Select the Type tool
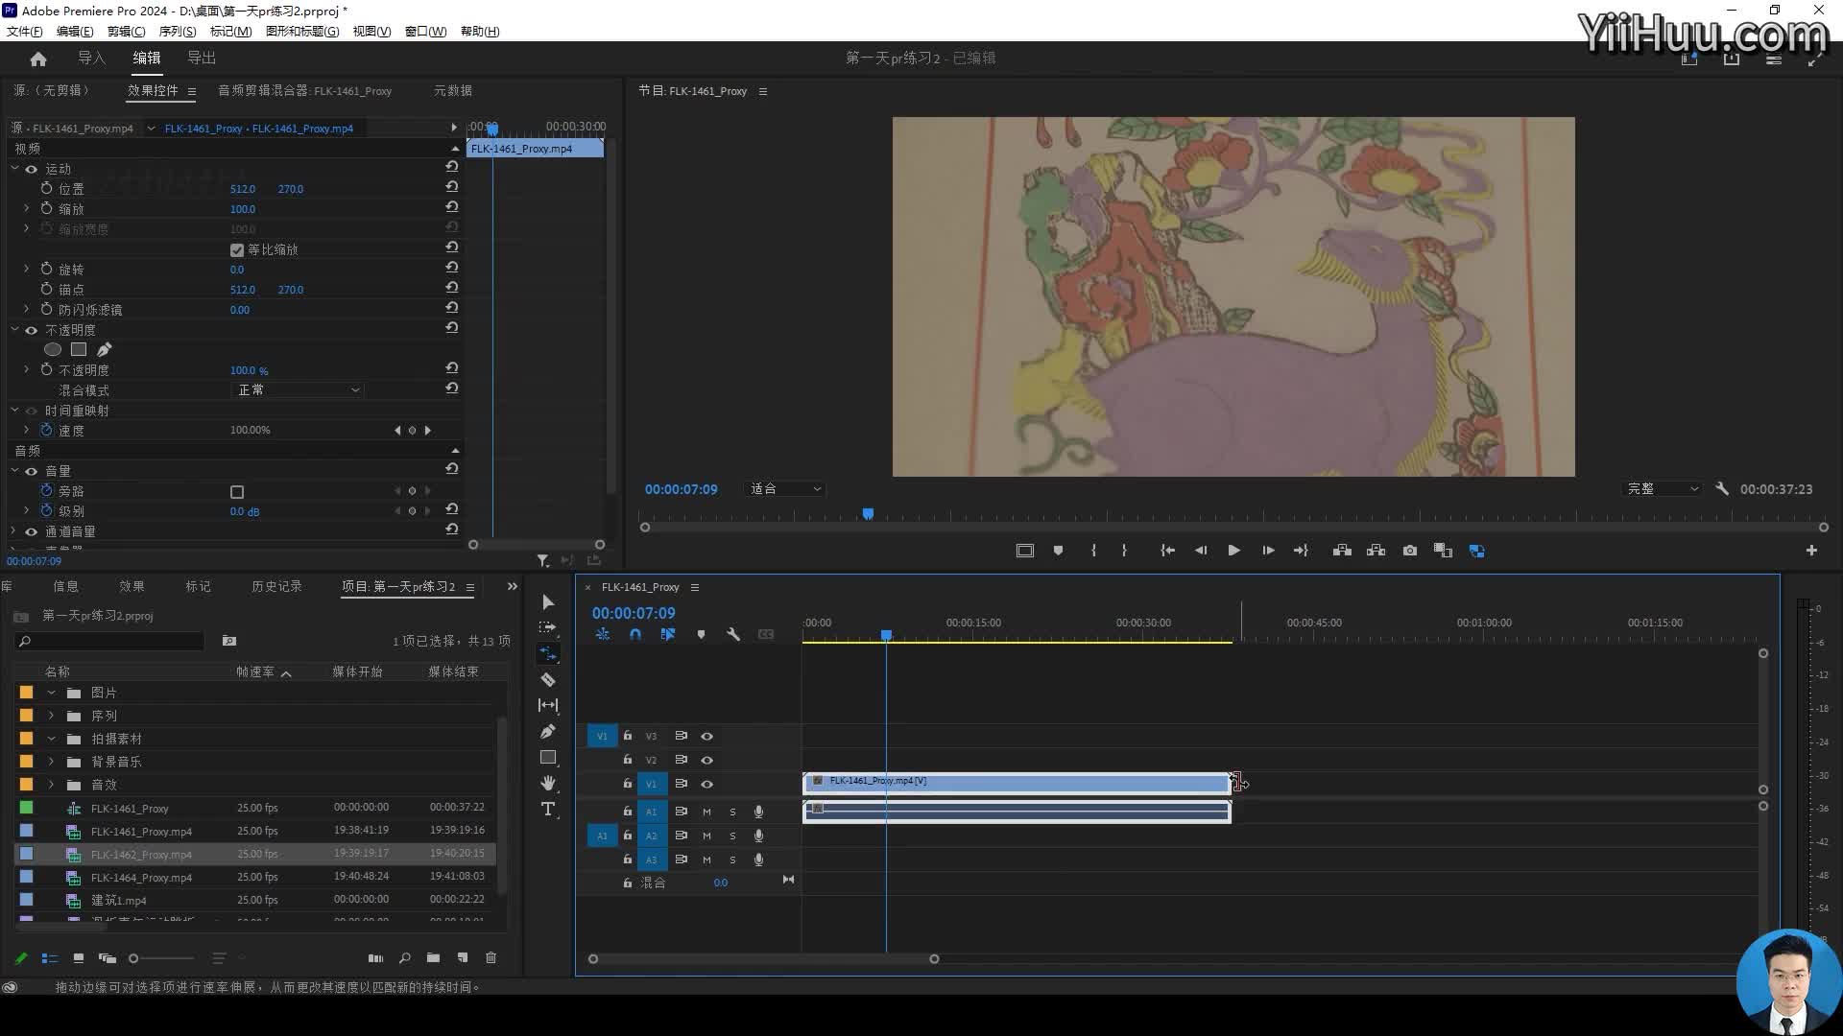The image size is (1843, 1036). pos(548,810)
